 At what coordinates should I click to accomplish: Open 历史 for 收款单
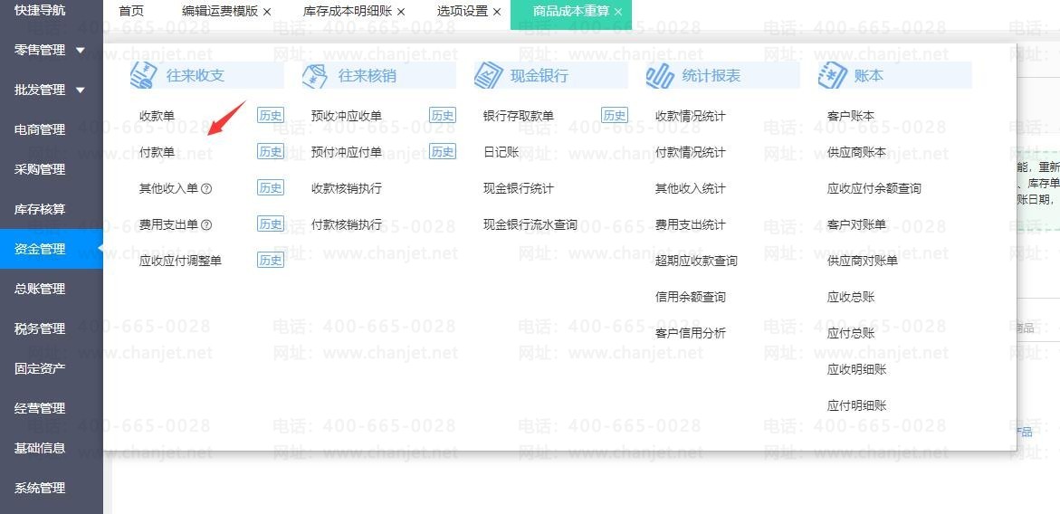270,116
